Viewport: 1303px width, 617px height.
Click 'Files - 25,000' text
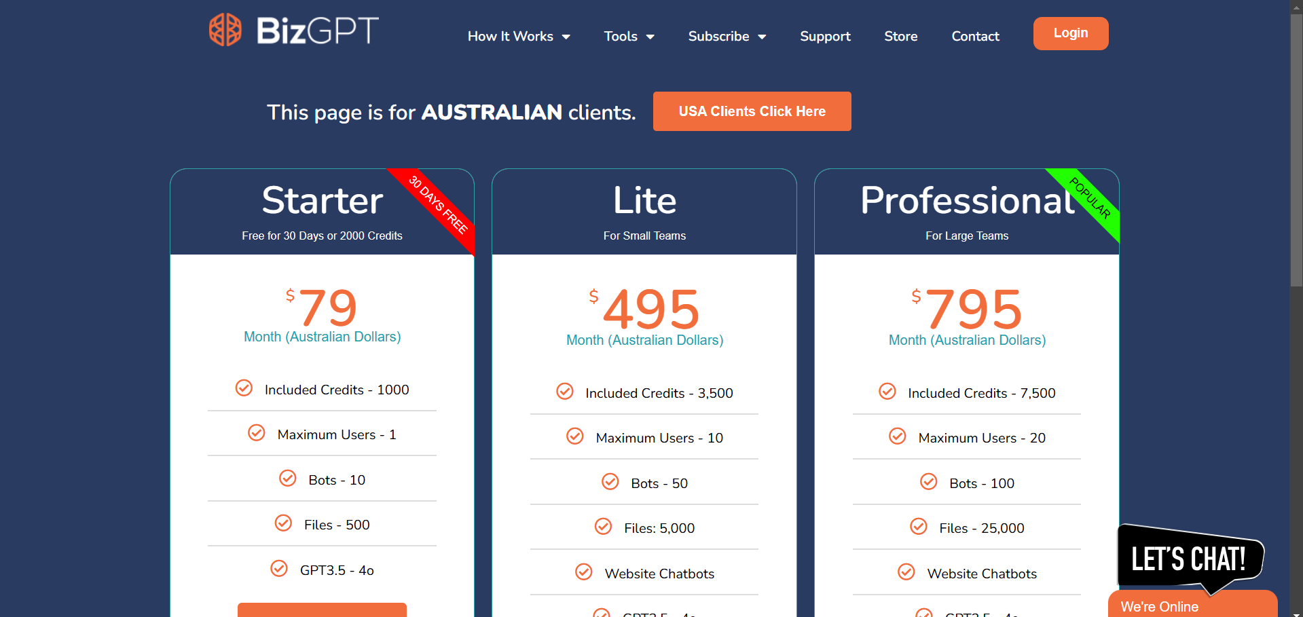pos(982,528)
